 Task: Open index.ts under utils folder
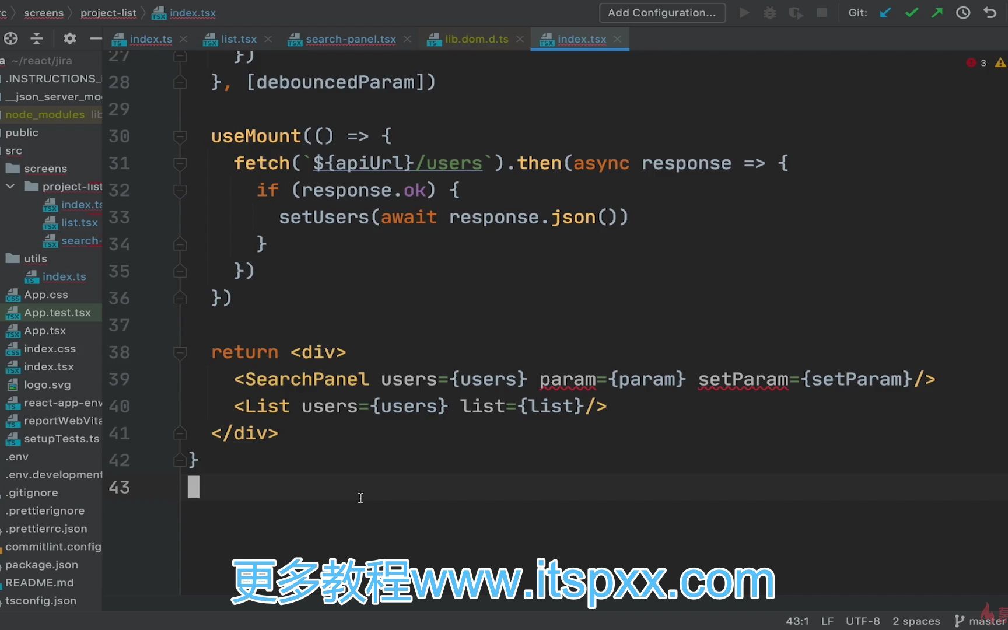point(64,276)
